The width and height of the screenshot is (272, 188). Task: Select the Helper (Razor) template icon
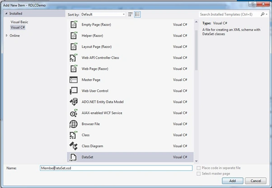click(74, 36)
